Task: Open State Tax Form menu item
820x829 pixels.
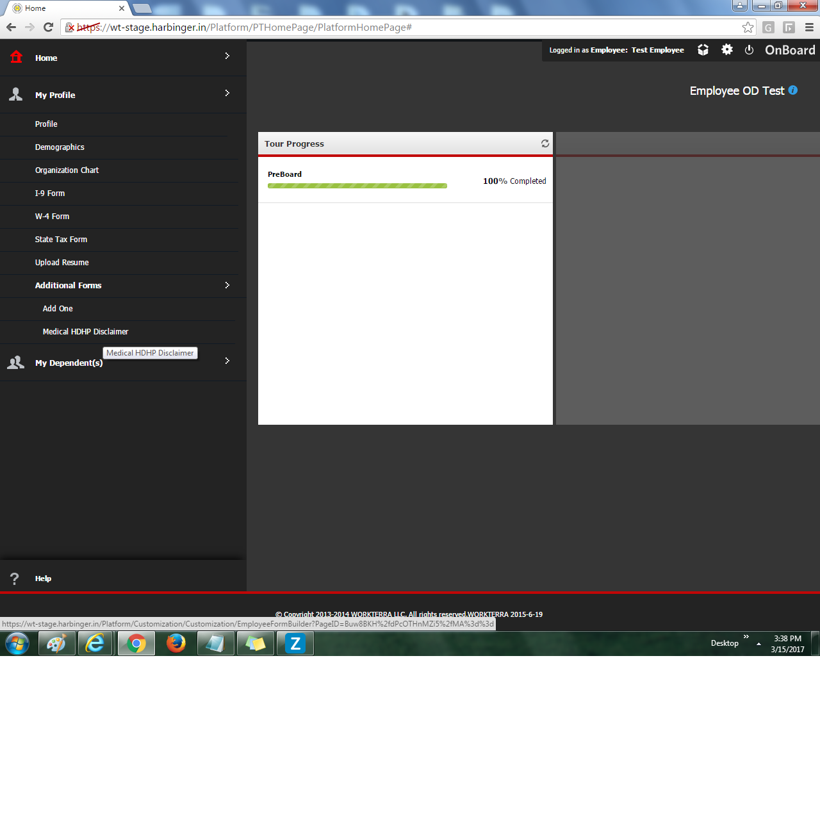Action: point(61,240)
